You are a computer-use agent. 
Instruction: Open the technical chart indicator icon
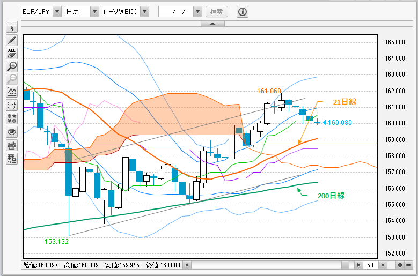pyautogui.click(x=12, y=92)
